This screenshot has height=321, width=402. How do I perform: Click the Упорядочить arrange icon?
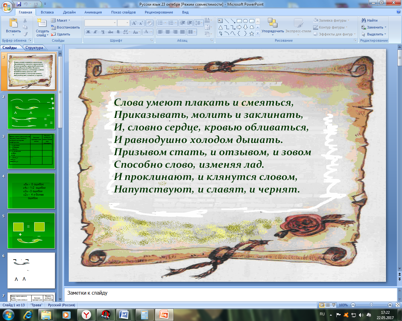pos(272,23)
